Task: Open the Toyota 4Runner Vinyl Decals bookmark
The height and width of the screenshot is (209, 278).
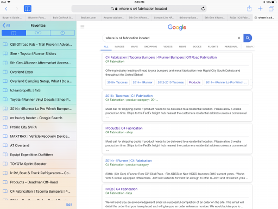Action: (x=38, y=100)
